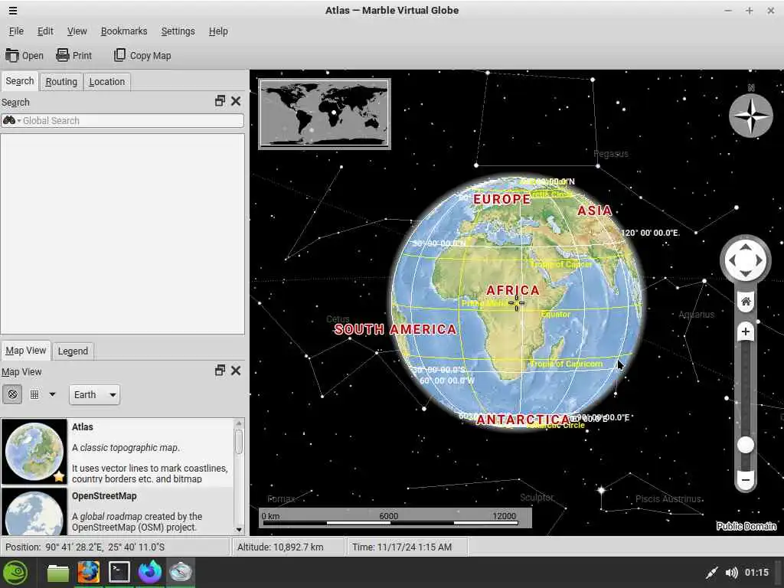784x588 pixels.
Task: Open the file manager from taskbar
Action: 58,573
